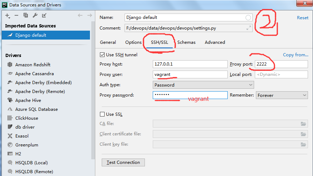Open the Auth type dropdown
The width and height of the screenshot is (313, 176).
pyautogui.click(x=203, y=85)
